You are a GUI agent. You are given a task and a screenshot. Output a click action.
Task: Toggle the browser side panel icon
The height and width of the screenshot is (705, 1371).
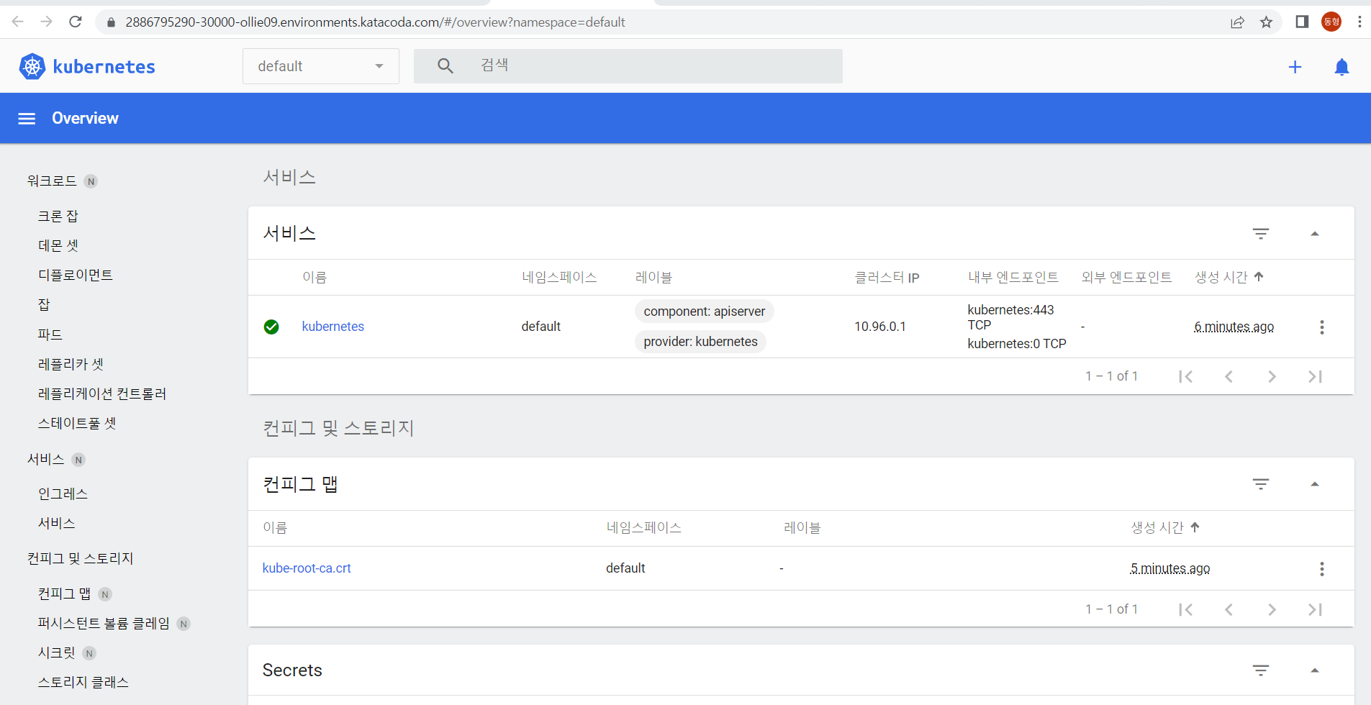1302,22
